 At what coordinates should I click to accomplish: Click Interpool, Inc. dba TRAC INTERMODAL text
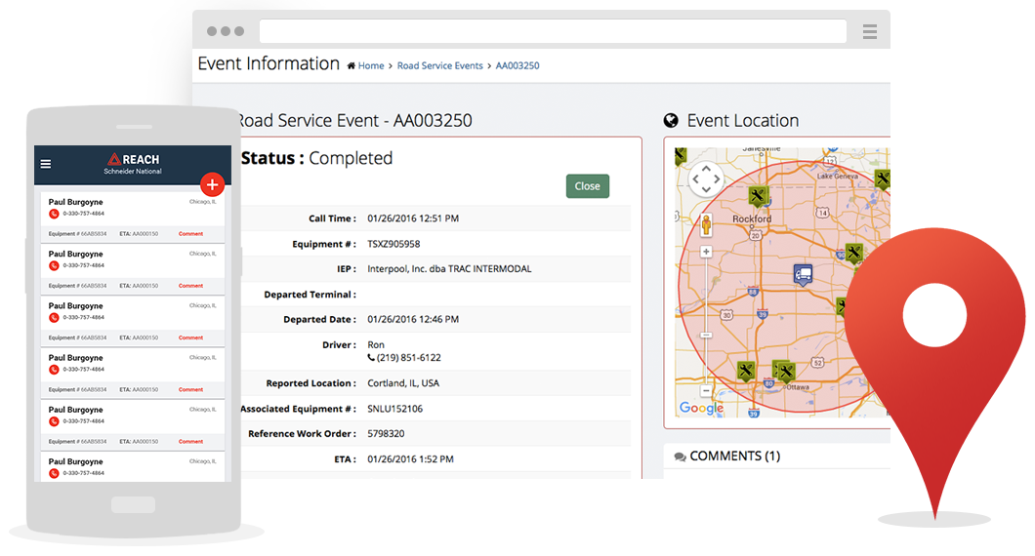click(449, 269)
